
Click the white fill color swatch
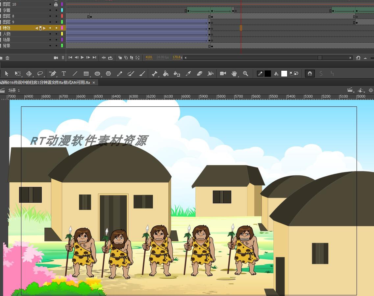point(284,74)
